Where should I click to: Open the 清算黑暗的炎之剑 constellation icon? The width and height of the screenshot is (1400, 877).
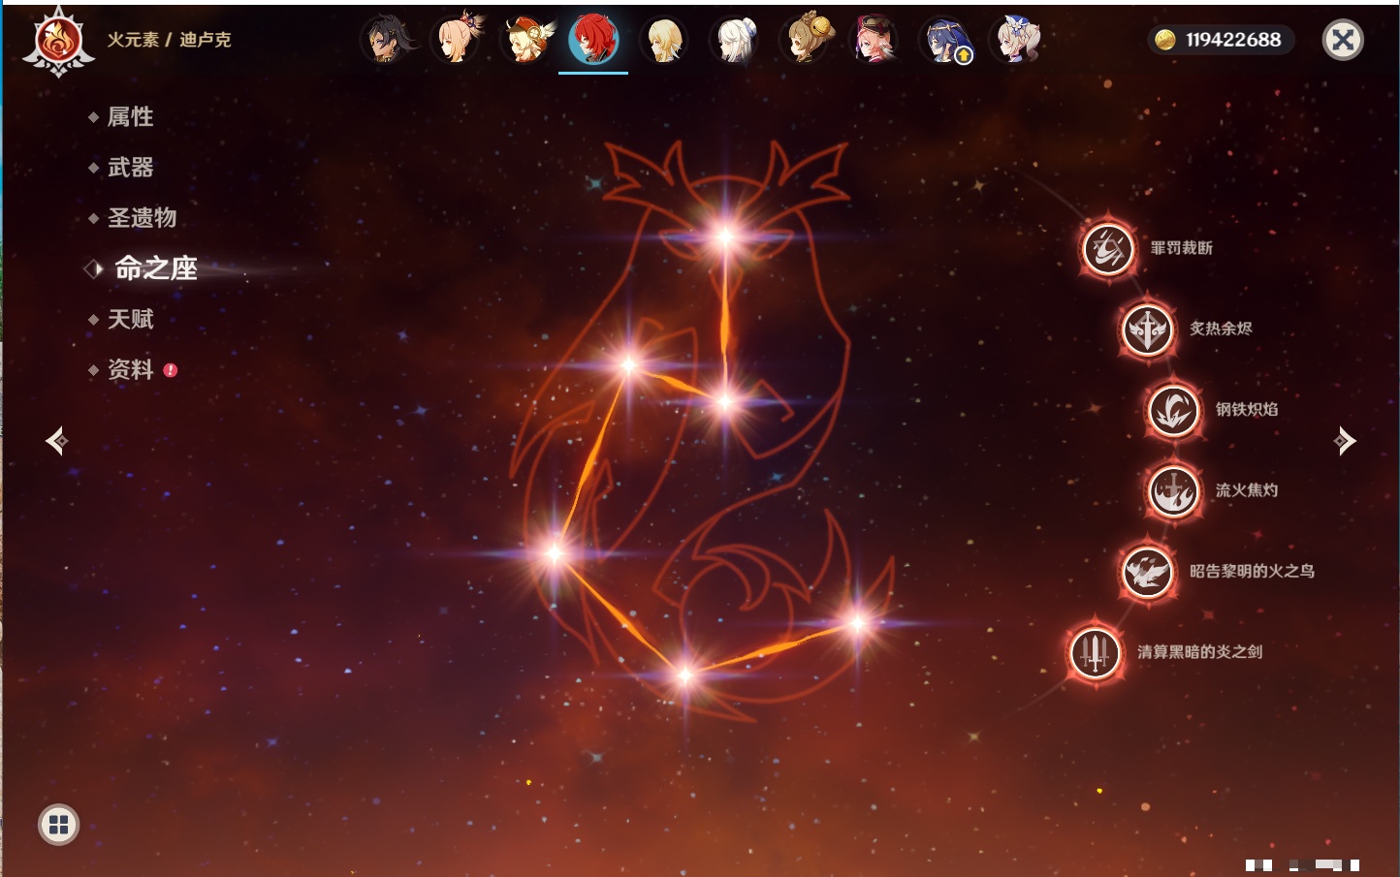1096,652
